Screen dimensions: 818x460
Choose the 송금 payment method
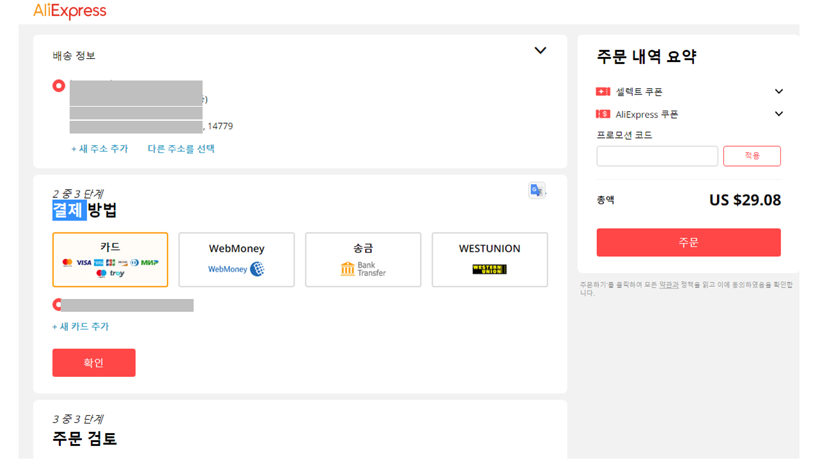pyautogui.click(x=363, y=259)
